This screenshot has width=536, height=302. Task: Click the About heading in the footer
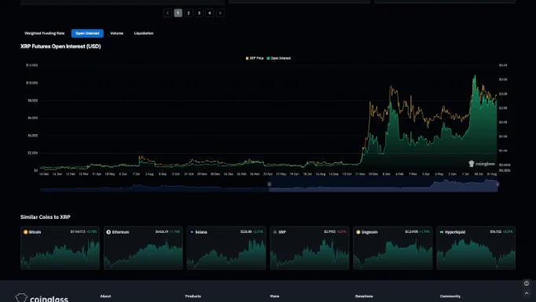(x=105, y=297)
